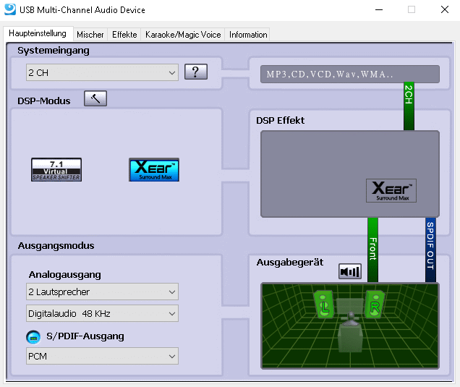Select the right speaker R icon
This screenshot has height=387, width=460.
pos(375,305)
